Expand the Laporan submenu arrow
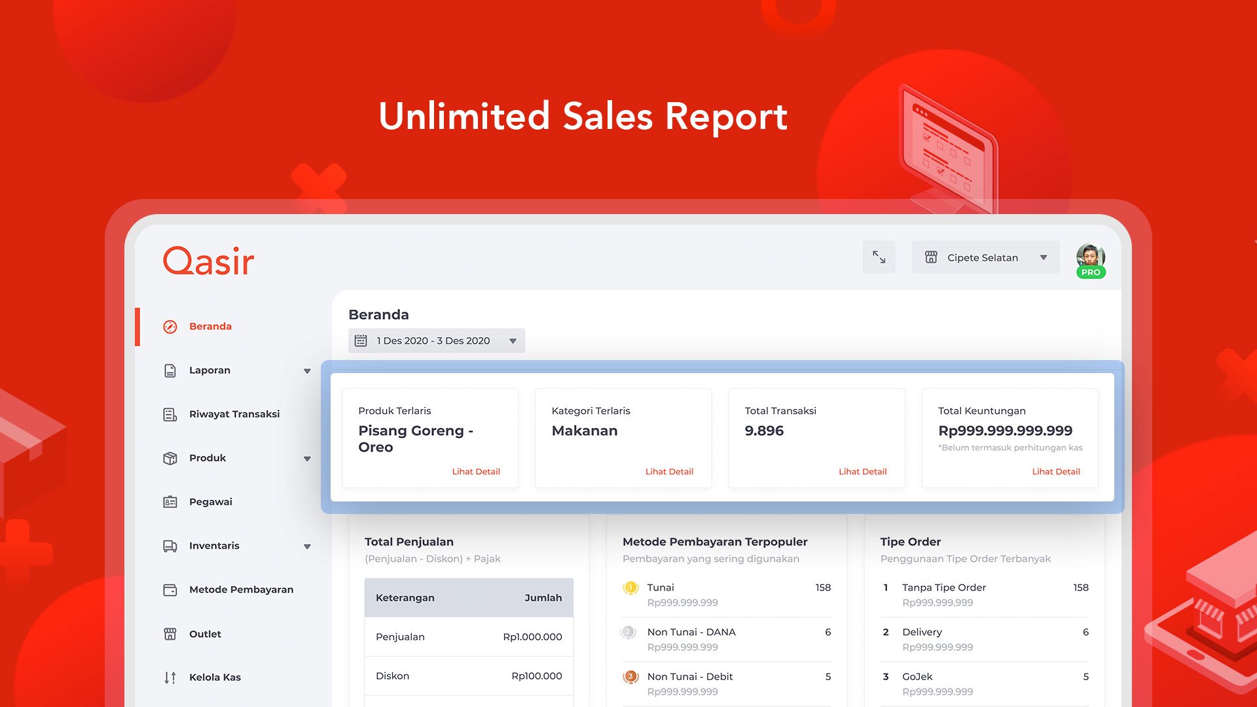 coord(307,371)
